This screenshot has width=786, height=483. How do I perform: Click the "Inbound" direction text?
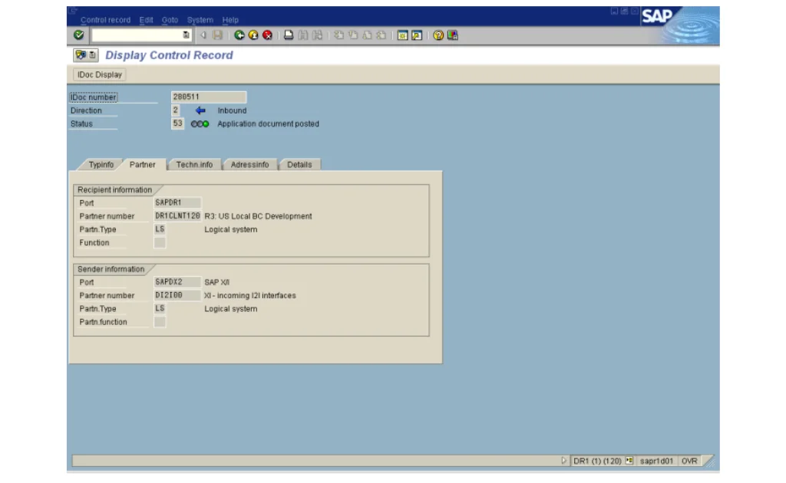click(232, 110)
